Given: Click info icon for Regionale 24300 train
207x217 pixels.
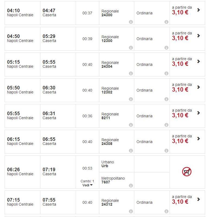Looking at the screenshot, I should tap(131, 22).
